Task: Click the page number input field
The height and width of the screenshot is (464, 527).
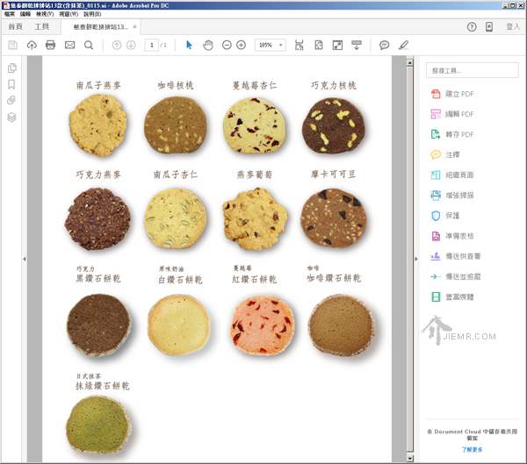Action: pos(152,45)
